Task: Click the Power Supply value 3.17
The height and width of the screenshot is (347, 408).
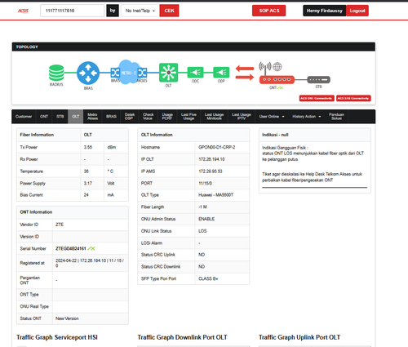Action: [x=88, y=183]
